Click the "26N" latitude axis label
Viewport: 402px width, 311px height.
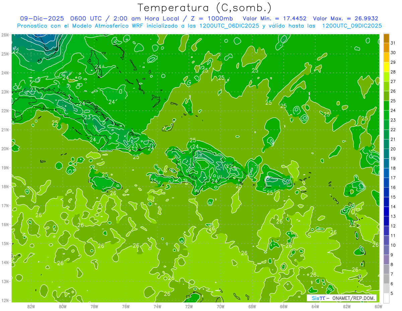click(5, 35)
